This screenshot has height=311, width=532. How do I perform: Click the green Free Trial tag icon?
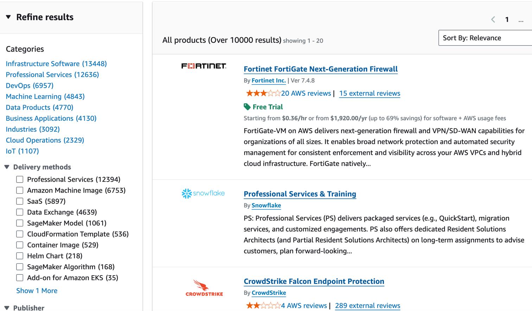pyautogui.click(x=247, y=107)
